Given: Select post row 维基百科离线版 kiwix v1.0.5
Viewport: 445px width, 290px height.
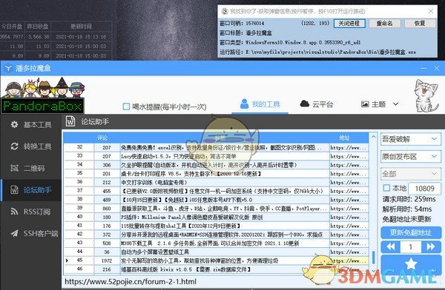Looking at the screenshot, I should click(217, 269).
